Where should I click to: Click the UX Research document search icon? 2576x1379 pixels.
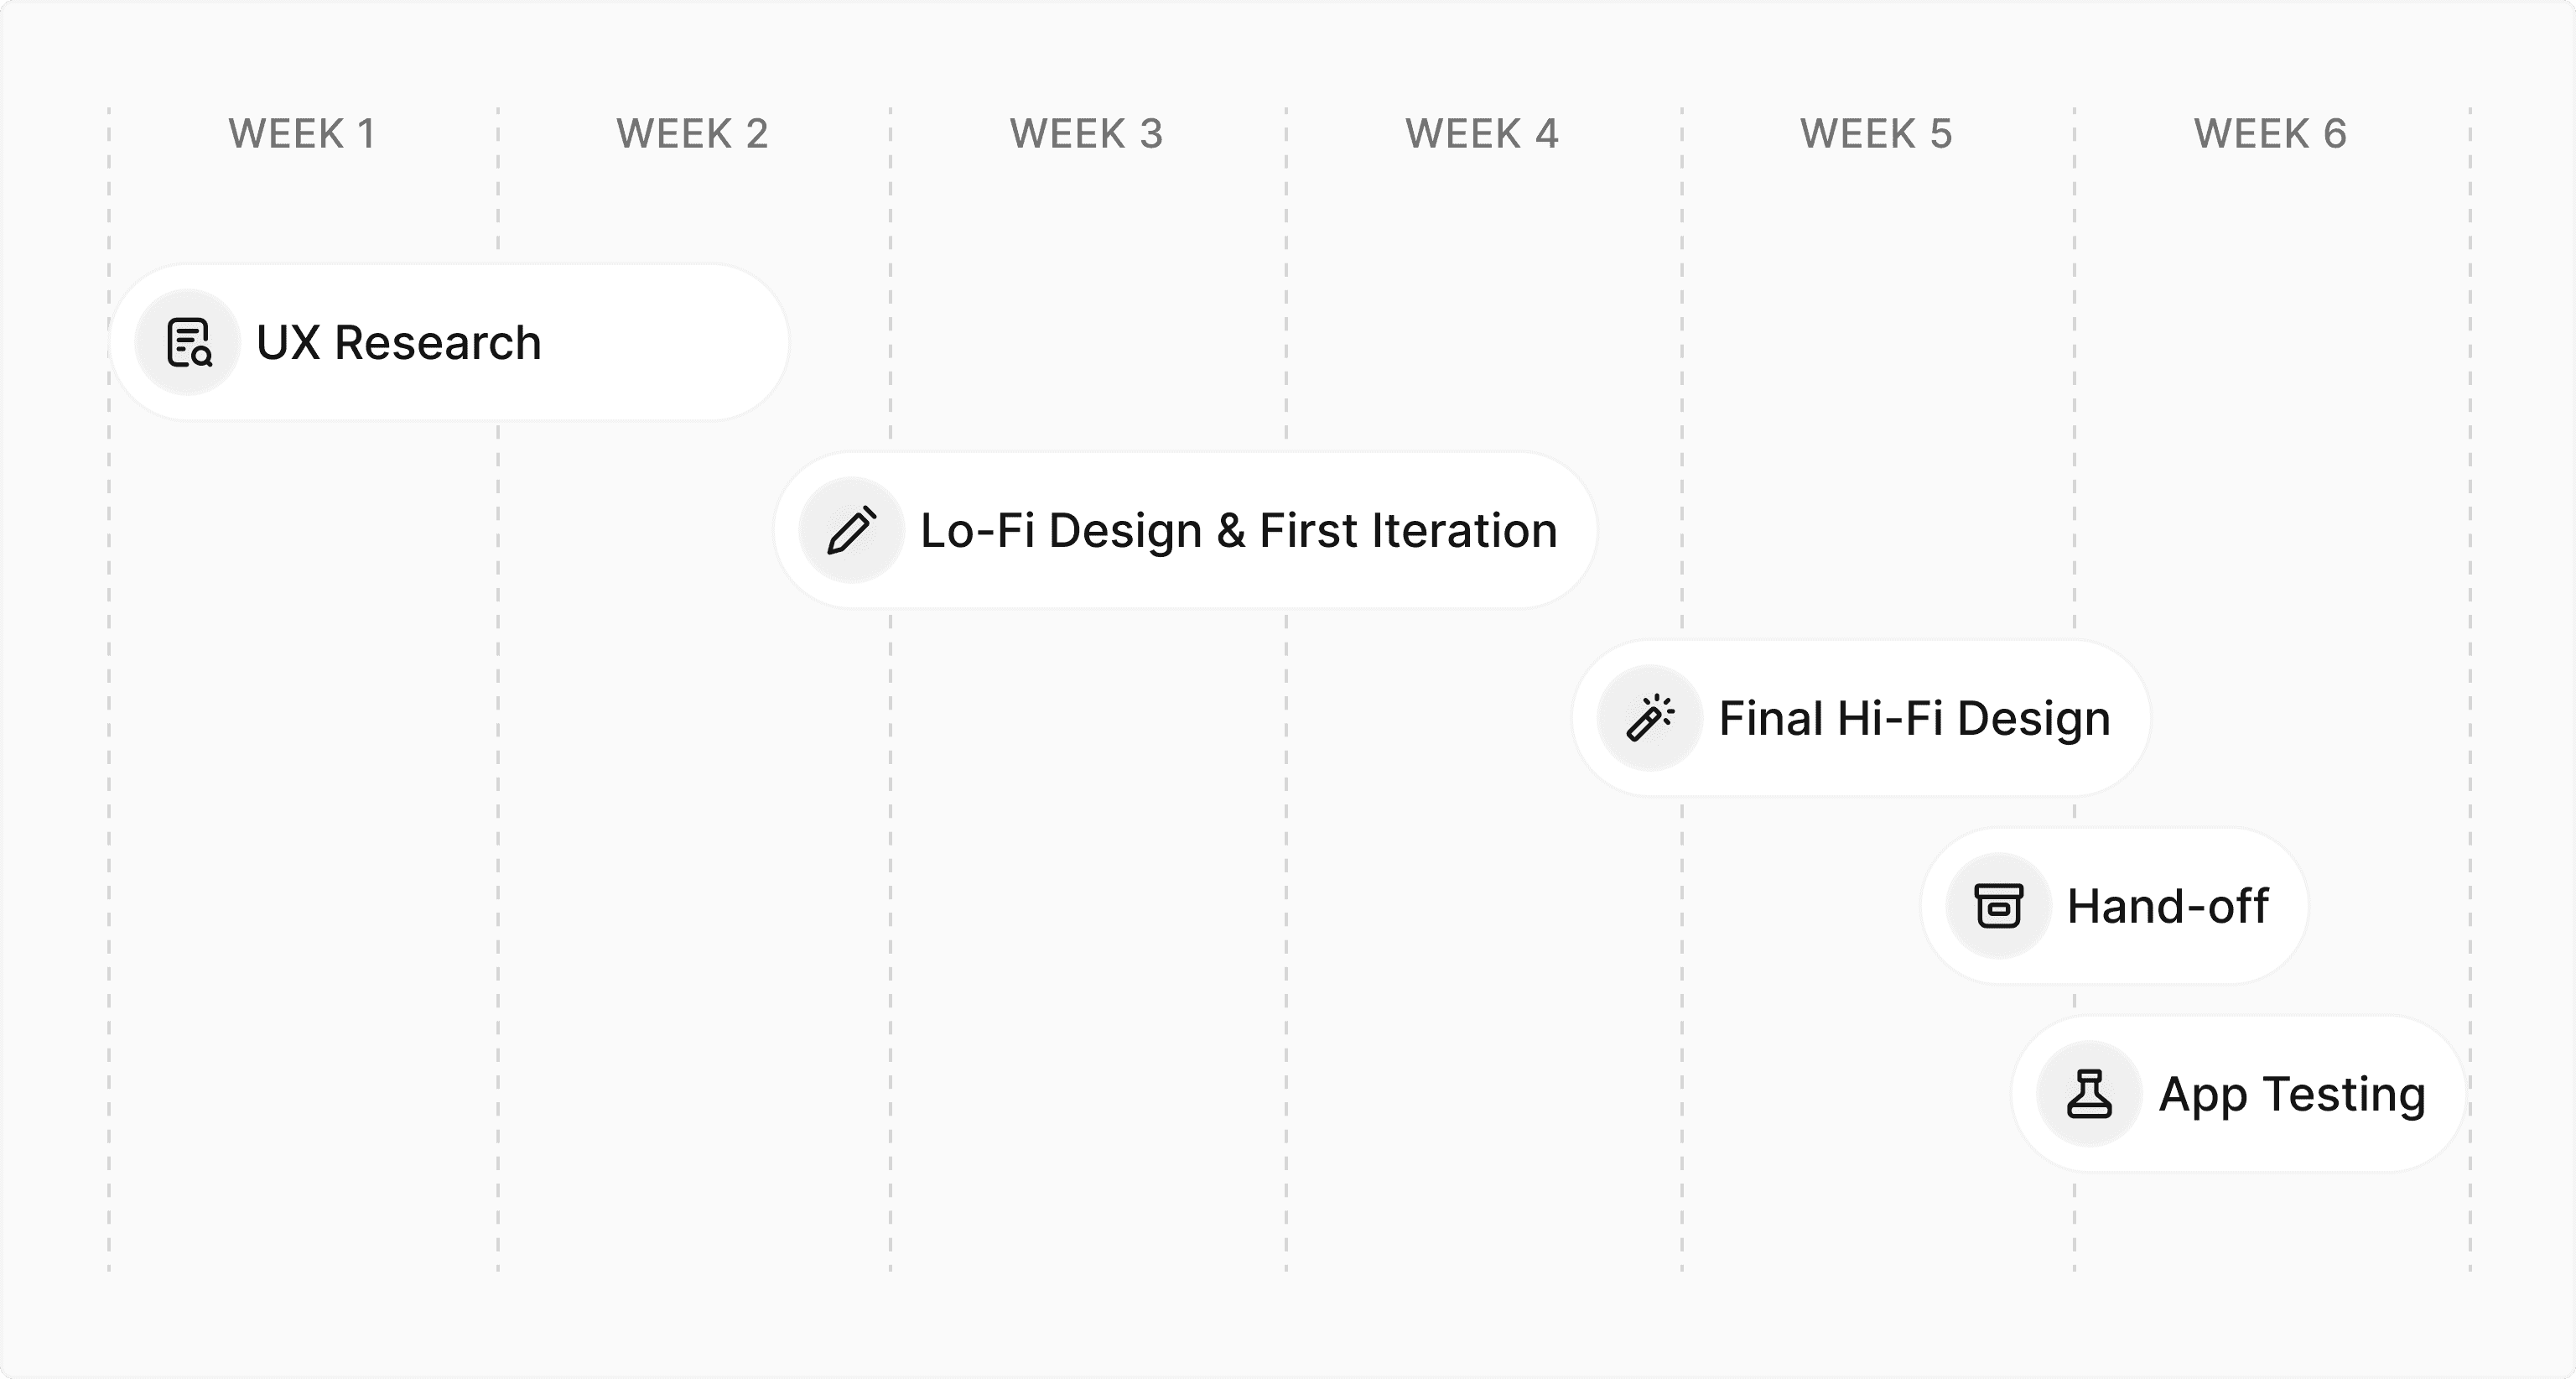(188, 342)
